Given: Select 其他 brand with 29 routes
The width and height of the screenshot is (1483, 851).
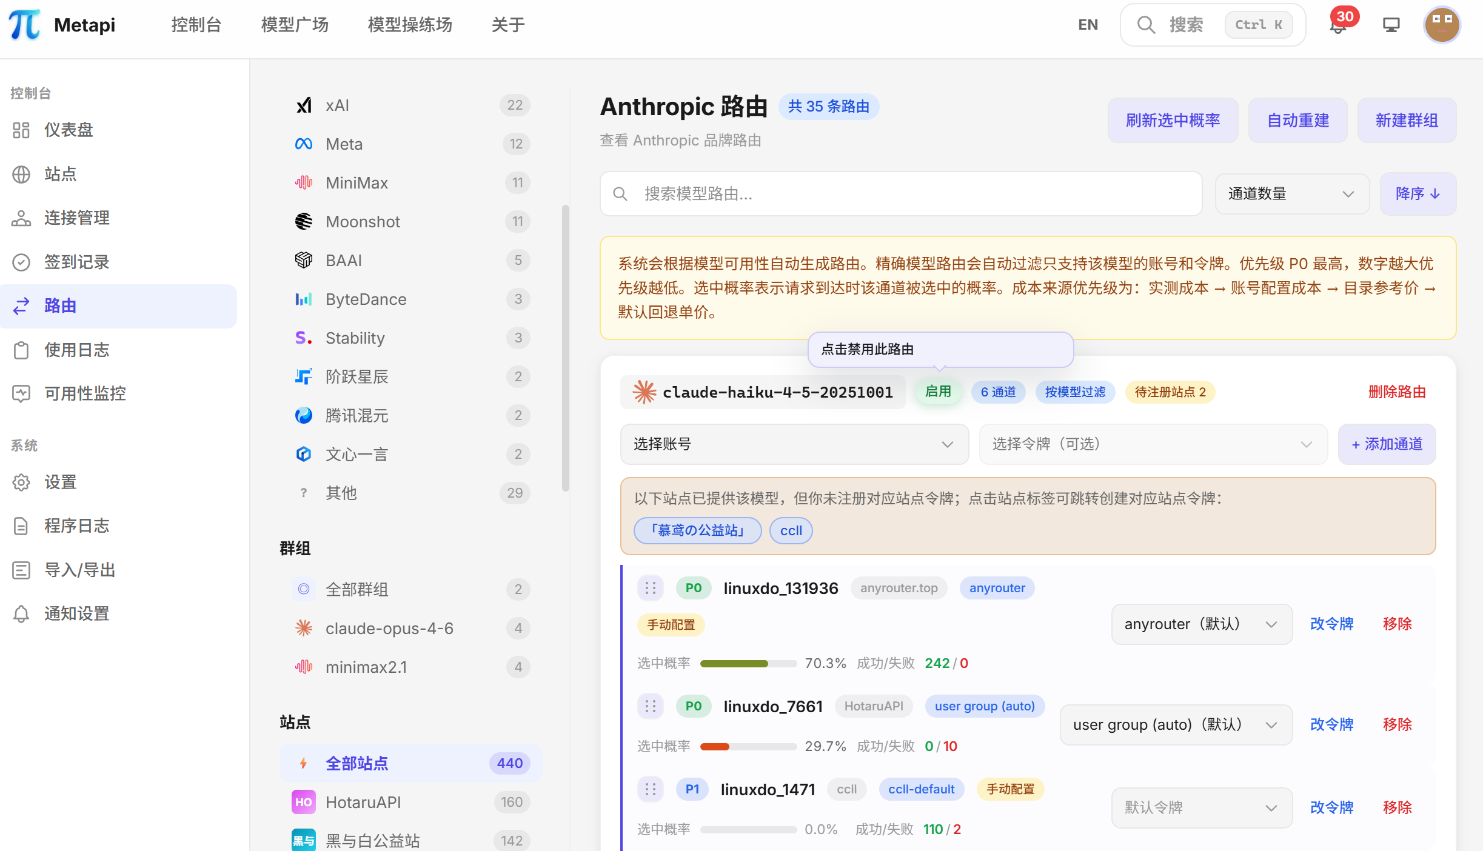Looking at the screenshot, I should (x=410, y=493).
